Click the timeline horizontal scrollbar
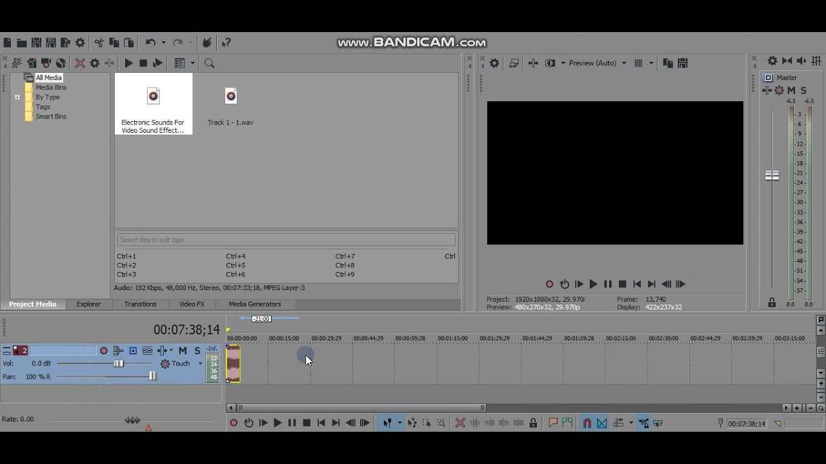826x464 pixels. coord(361,408)
